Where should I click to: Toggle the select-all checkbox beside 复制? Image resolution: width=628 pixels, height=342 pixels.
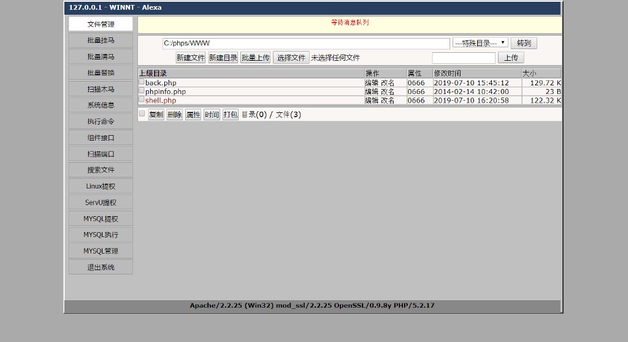pos(142,114)
